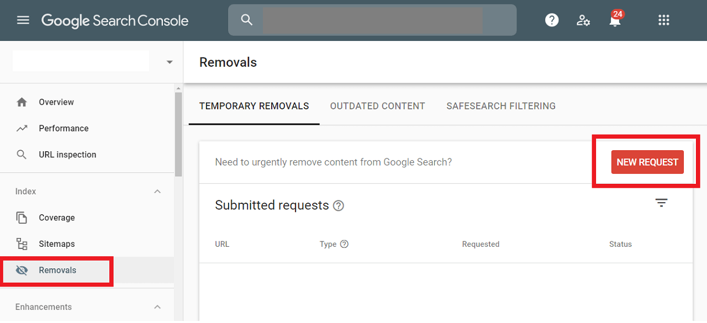Open the filter icon above Submitted requests
The height and width of the screenshot is (323, 707).
(661, 203)
